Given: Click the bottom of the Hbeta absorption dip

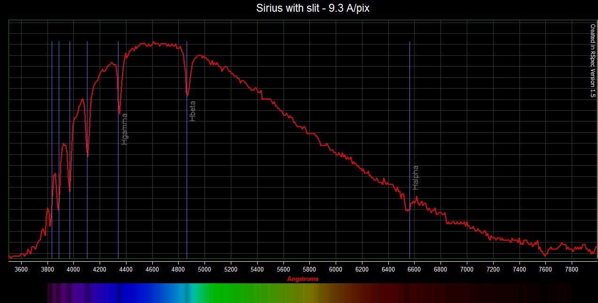Looking at the screenshot, I should pos(188,95).
